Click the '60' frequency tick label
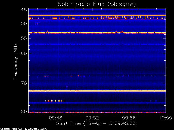Viewport: 174px width, 130px height. [x=24, y=53]
